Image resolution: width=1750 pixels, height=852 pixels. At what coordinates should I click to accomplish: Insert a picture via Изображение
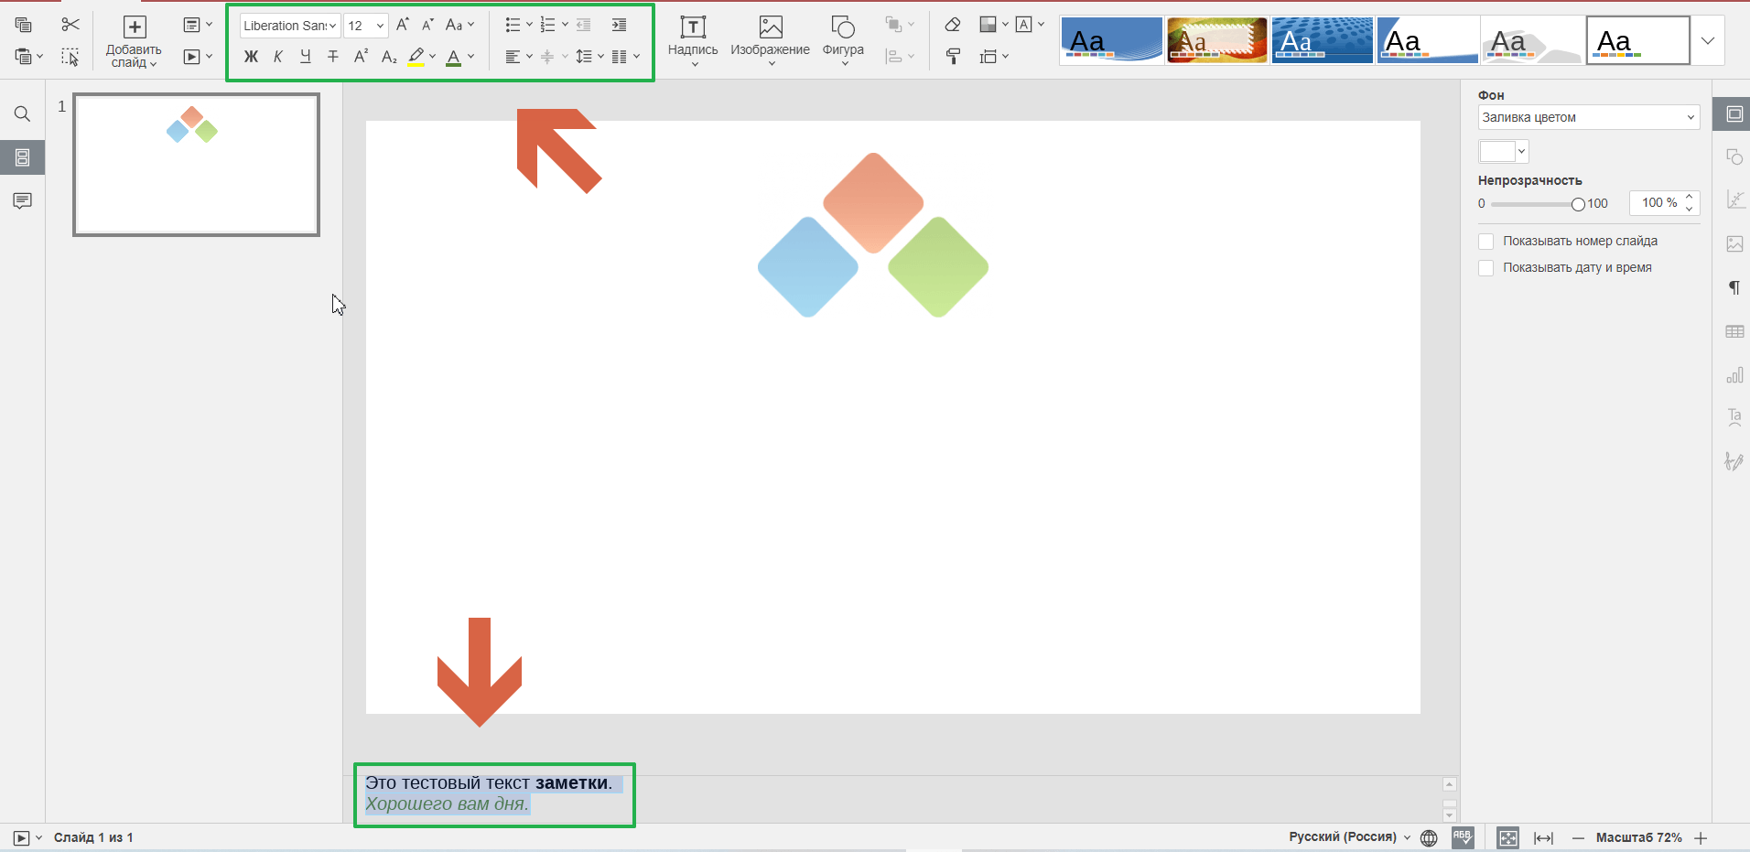click(770, 39)
